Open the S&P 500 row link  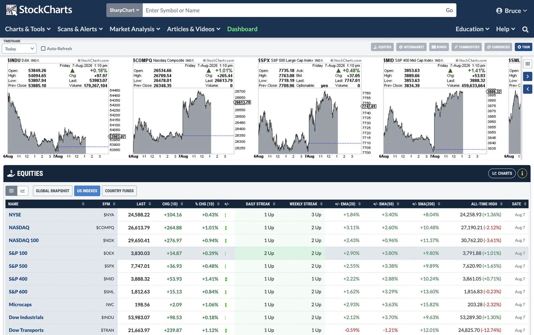tap(18, 266)
